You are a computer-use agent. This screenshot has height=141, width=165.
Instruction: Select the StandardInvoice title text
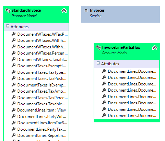[26, 10]
